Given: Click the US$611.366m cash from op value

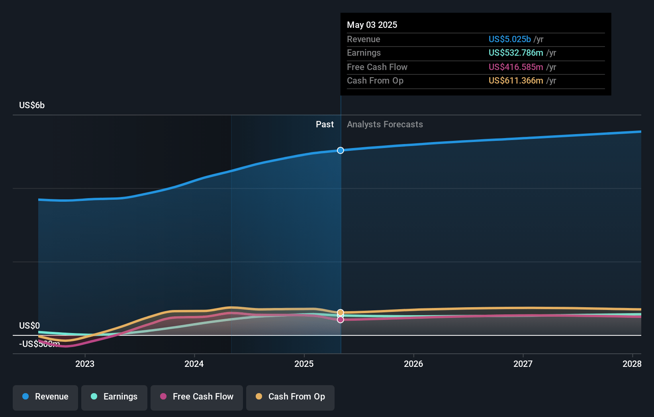Looking at the screenshot, I should (x=516, y=80).
